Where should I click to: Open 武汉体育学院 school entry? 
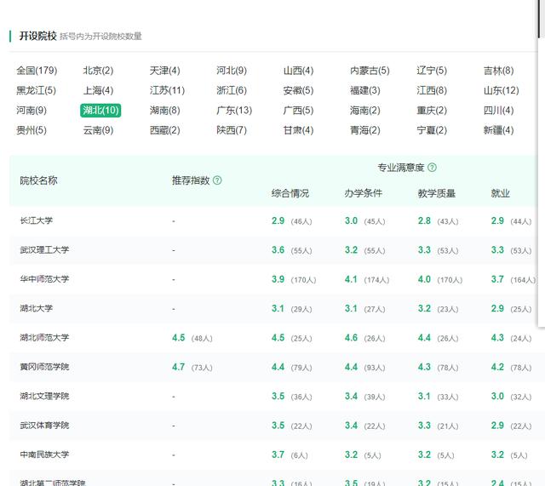click(x=44, y=426)
